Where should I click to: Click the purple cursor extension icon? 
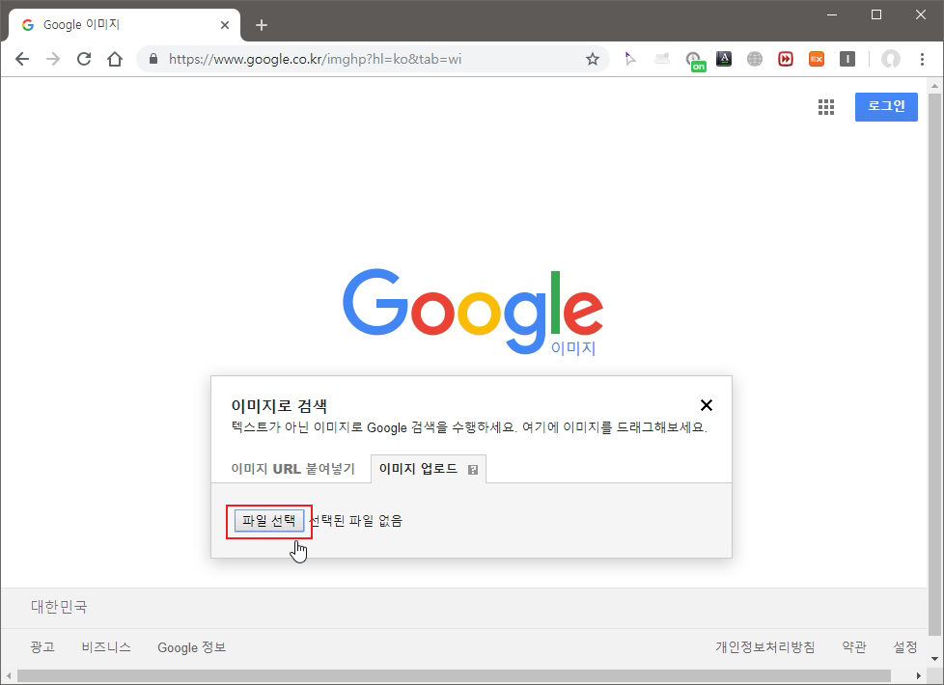click(x=630, y=59)
